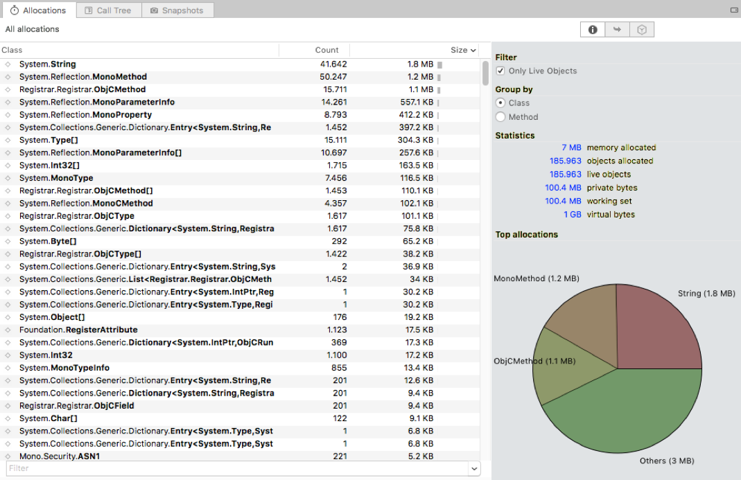Select the Class group-by radio button
The image size is (741, 480).
500,103
